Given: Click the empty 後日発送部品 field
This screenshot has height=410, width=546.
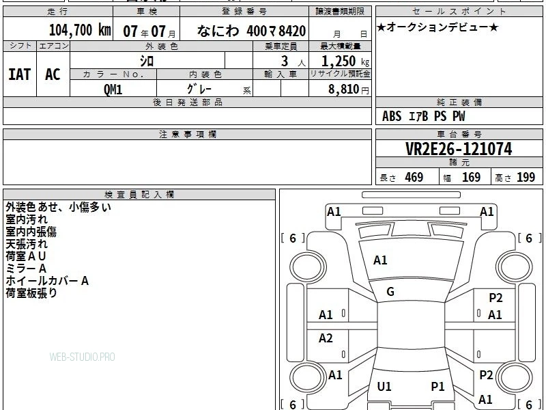Looking at the screenshot, I should [x=187, y=116].
